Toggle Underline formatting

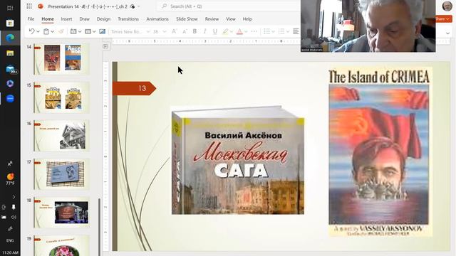(x=215, y=31)
